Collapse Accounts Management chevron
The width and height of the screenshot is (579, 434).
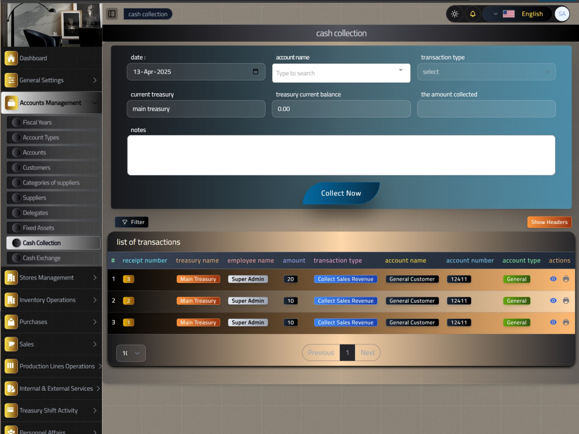point(95,102)
